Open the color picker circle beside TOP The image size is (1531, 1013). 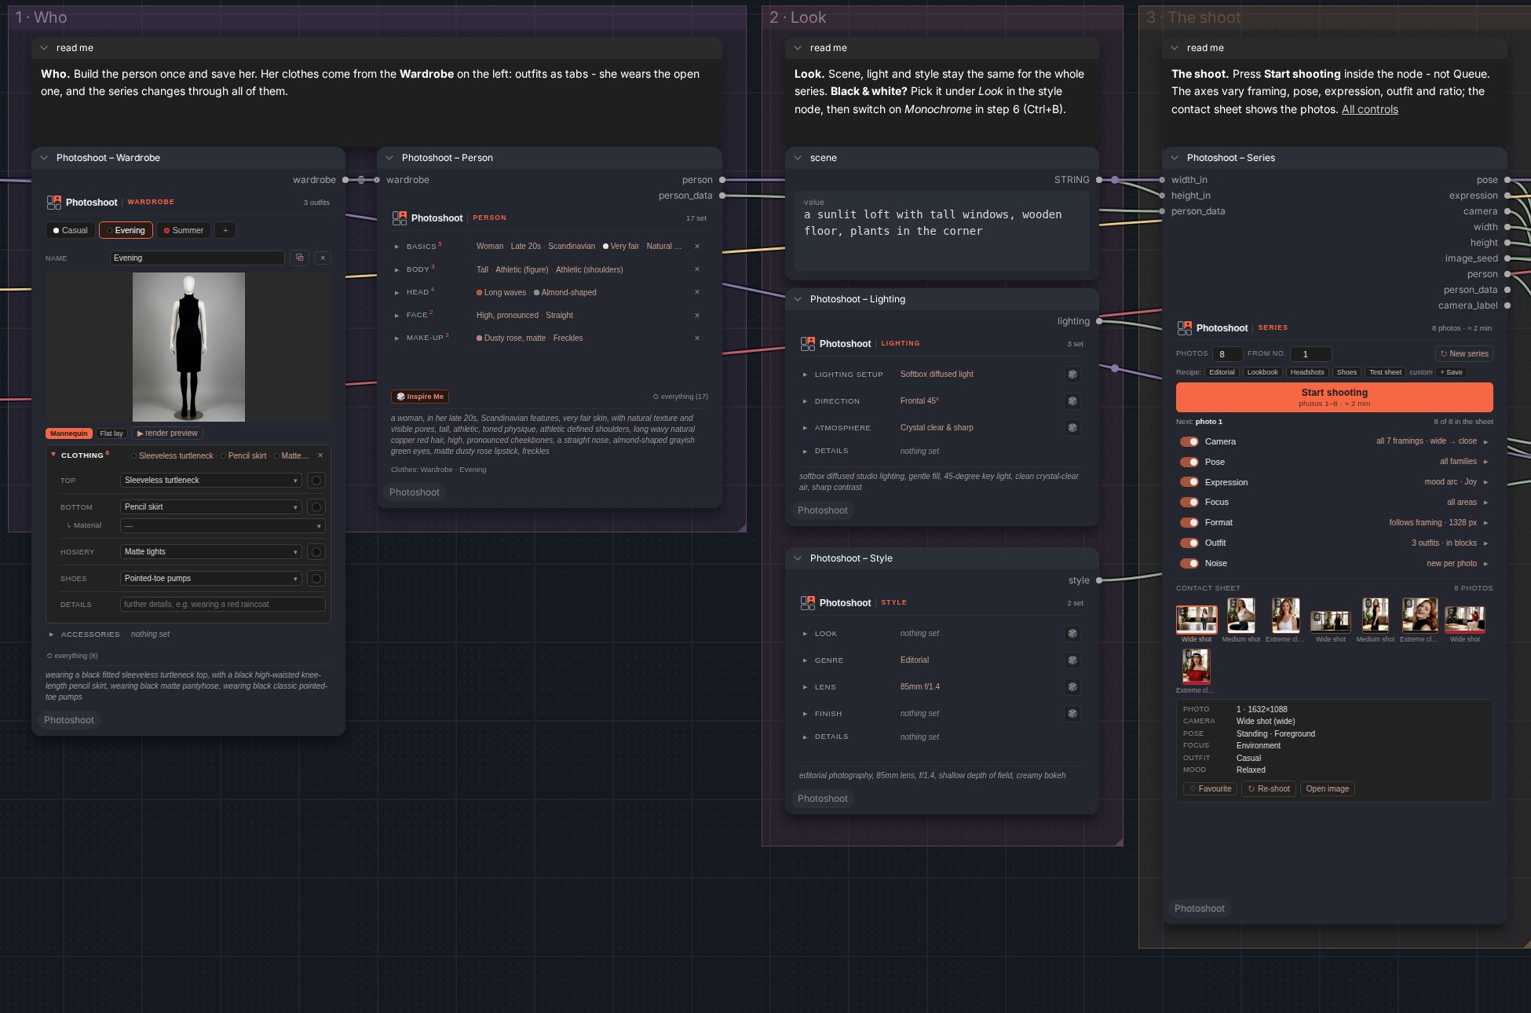tap(316, 481)
